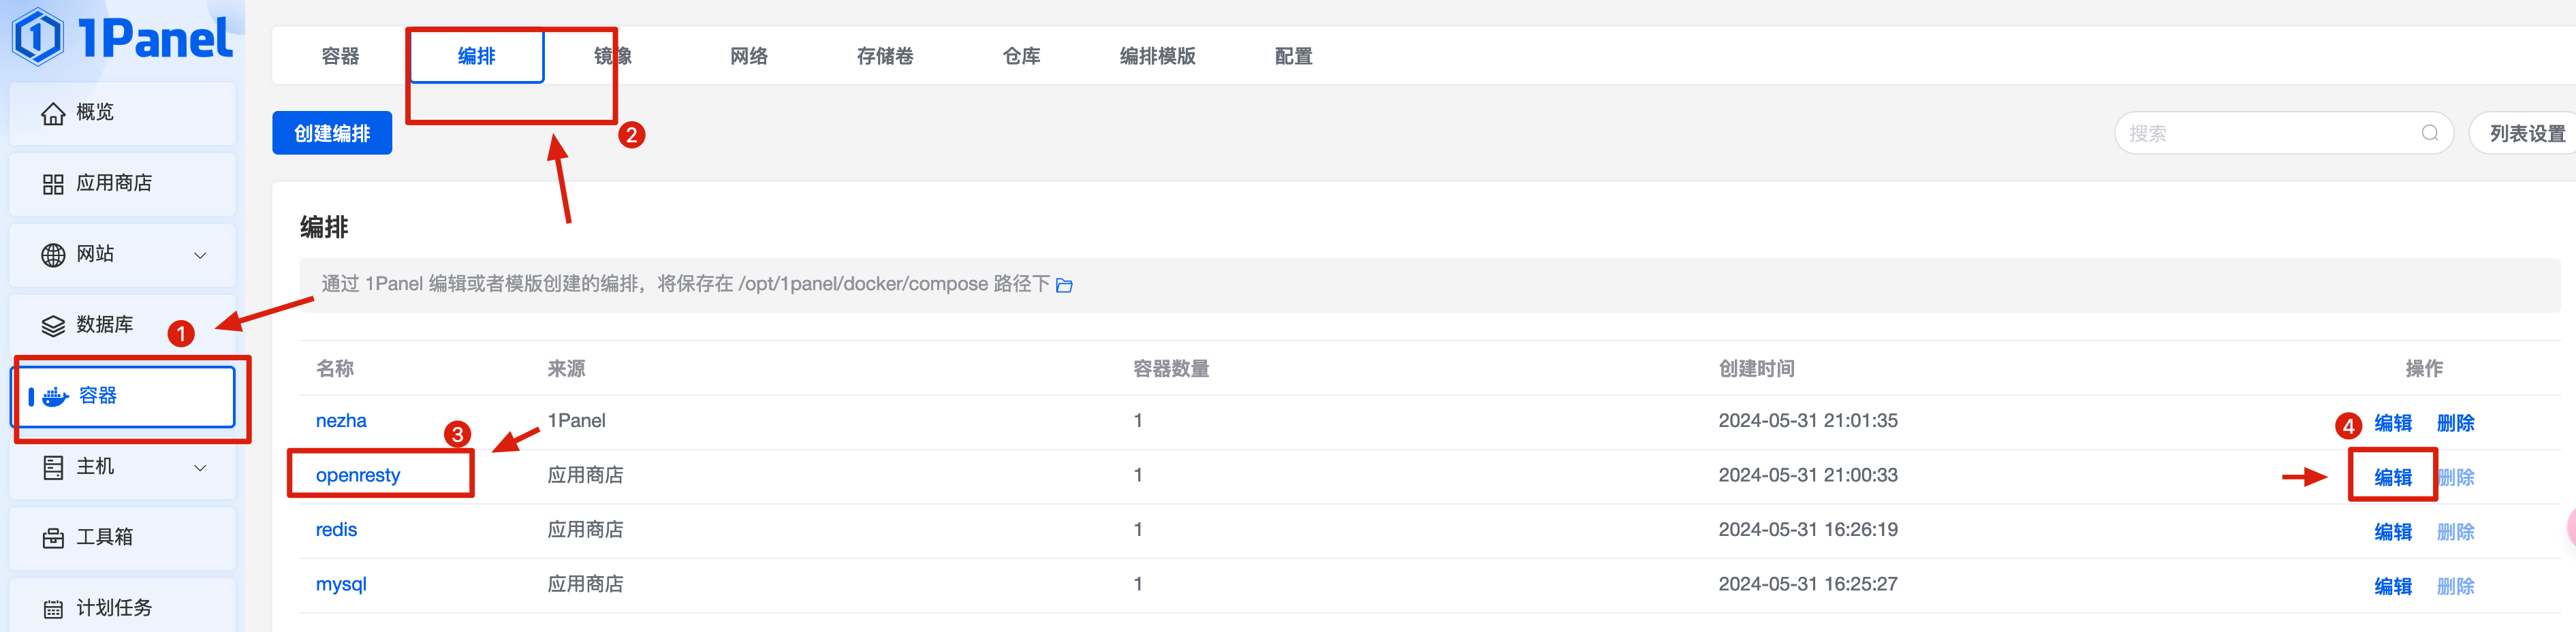
Task: Click the globe icon for 网站
Action: [x=53, y=255]
